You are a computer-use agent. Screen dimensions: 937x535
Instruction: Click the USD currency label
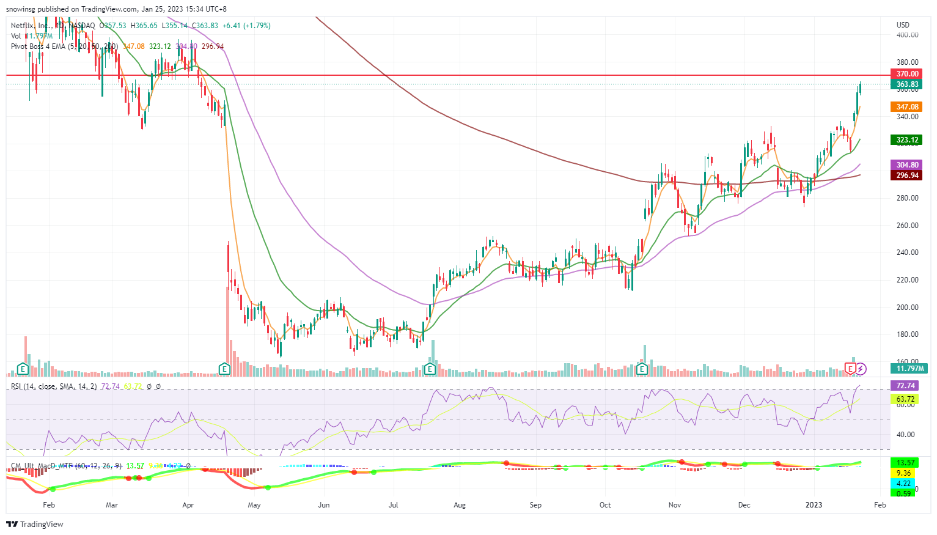[x=903, y=25]
